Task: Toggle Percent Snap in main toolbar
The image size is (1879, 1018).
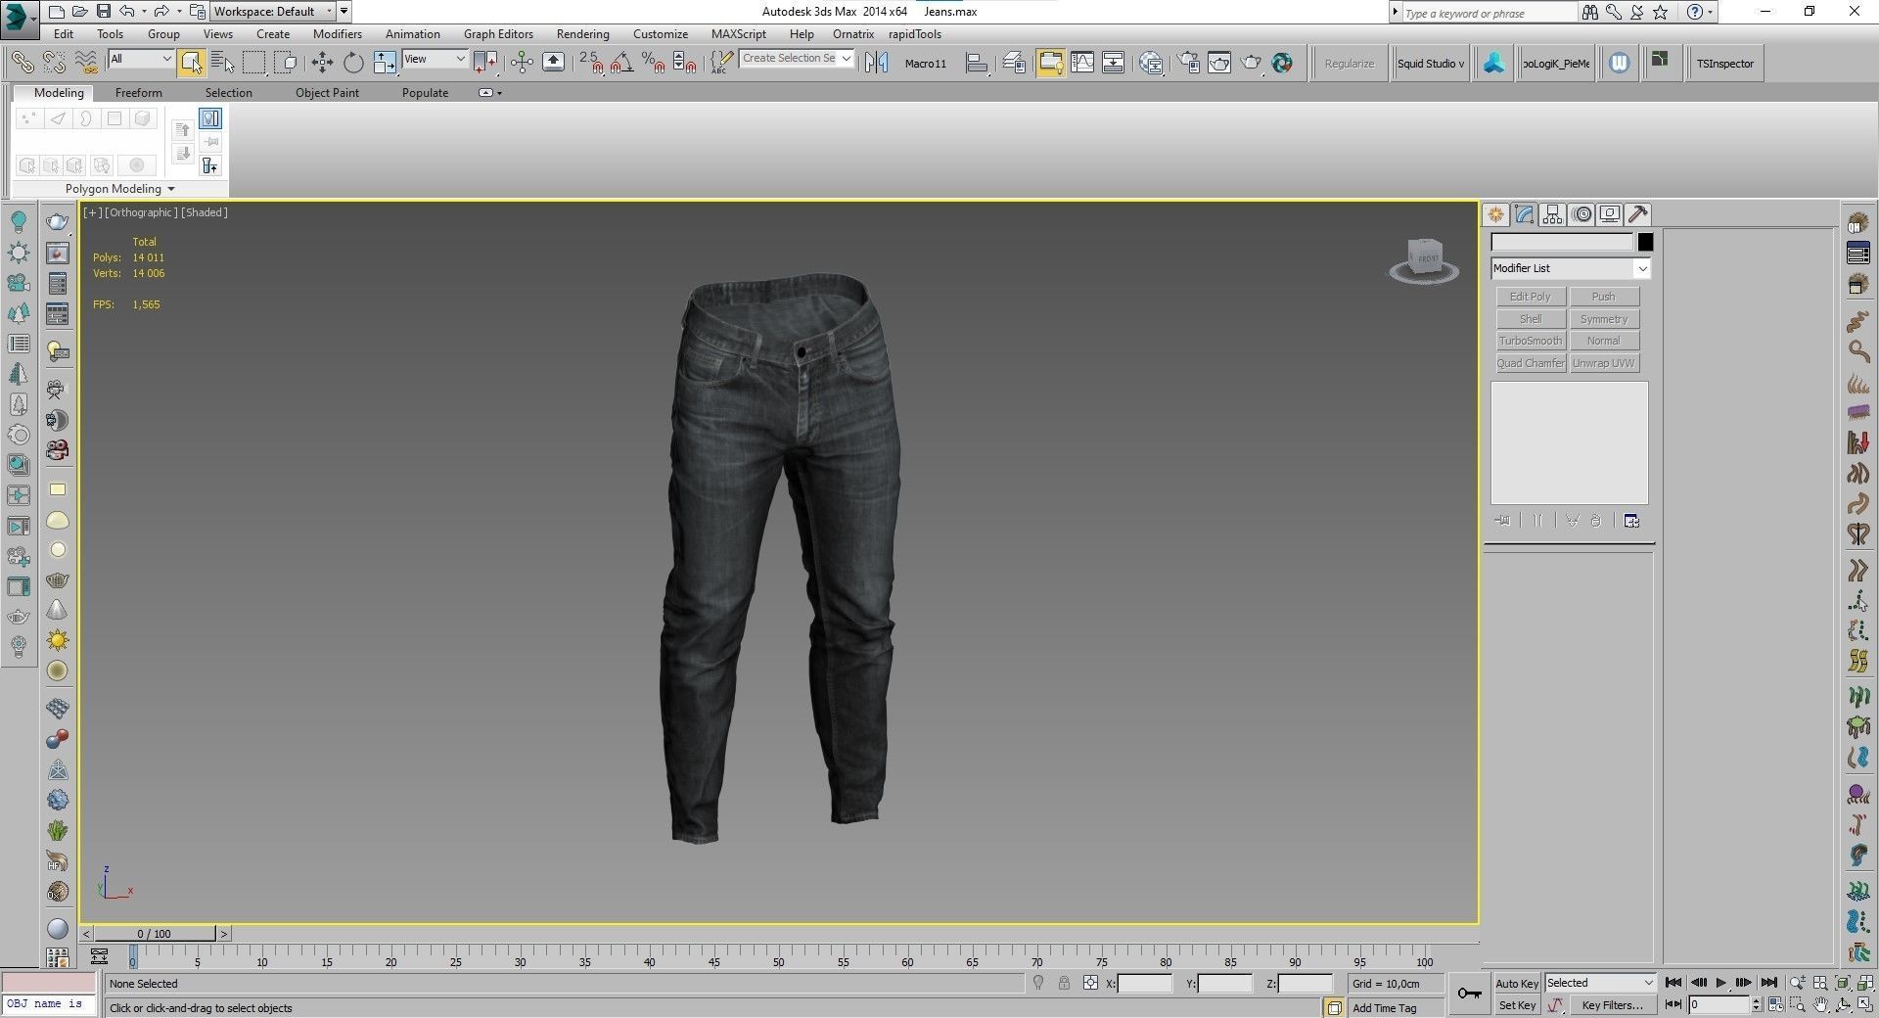Action: click(x=654, y=63)
